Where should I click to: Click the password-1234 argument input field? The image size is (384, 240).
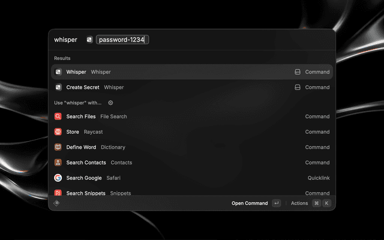tap(122, 40)
